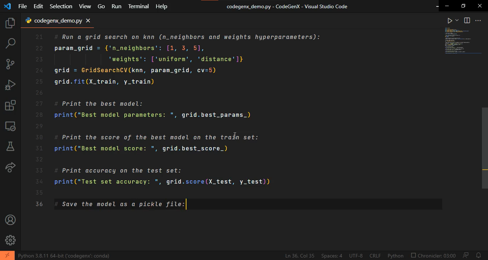
Task: Open the Explorer view in activity bar
Action: coord(10,24)
